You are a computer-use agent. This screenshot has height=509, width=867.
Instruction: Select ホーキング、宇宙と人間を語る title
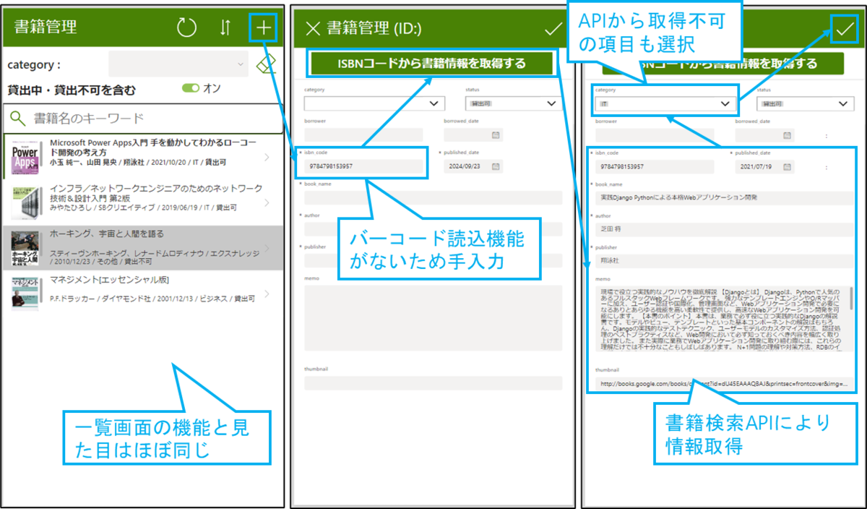[x=107, y=234]
